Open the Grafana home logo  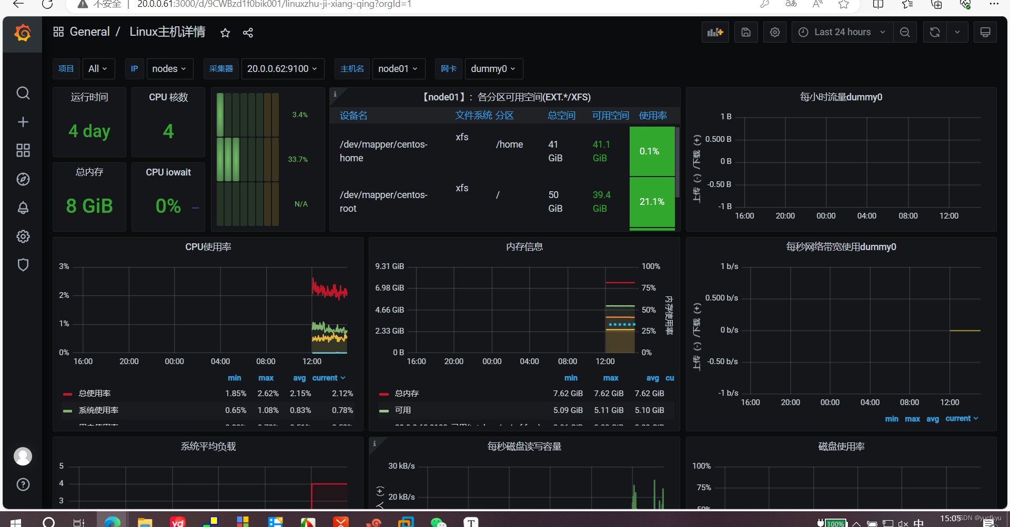pyautogui.click(x=23, y=33)
